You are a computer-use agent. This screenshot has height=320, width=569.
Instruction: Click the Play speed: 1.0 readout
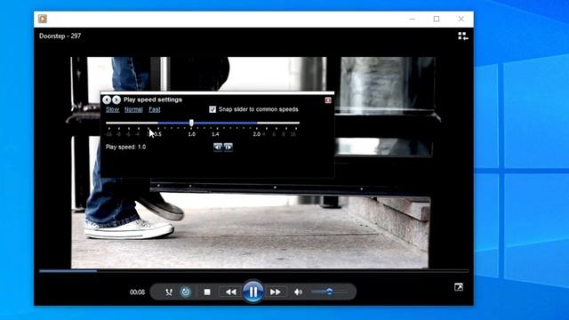(x=125, y=147)
